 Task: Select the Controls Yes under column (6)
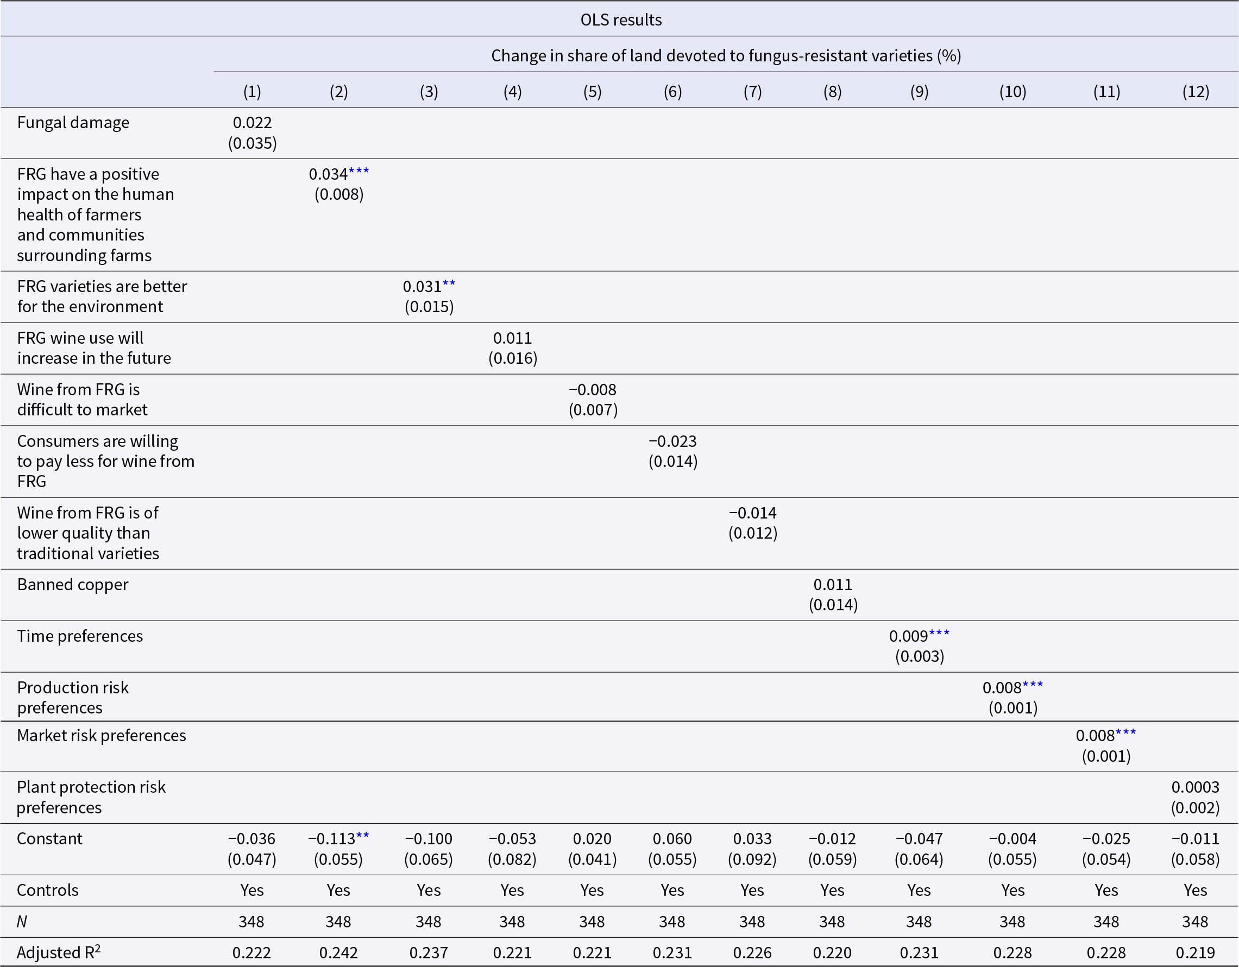[x=672, y=890]
